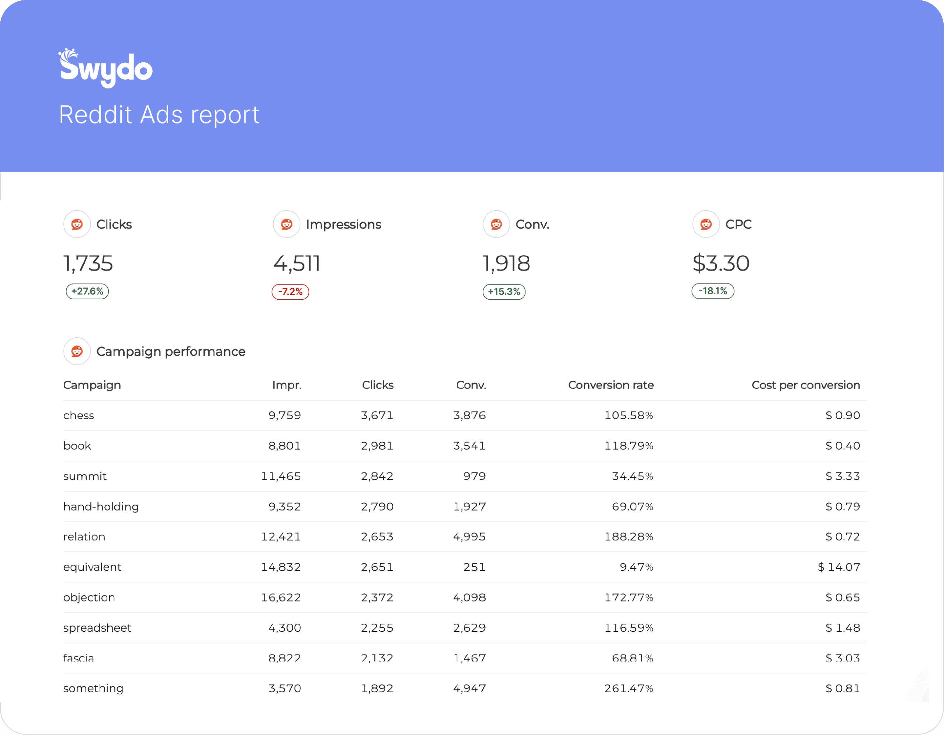Screen dimensions: 944x735
Task: Click the spreadsheet campaign name
Action: point(97,628)
